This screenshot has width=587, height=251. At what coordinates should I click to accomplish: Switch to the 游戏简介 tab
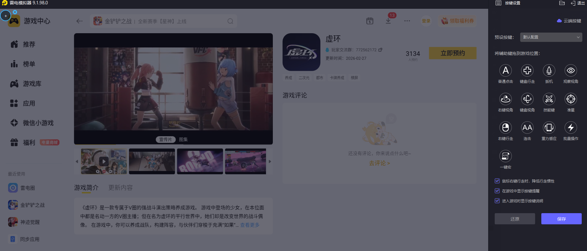[86, 188]
